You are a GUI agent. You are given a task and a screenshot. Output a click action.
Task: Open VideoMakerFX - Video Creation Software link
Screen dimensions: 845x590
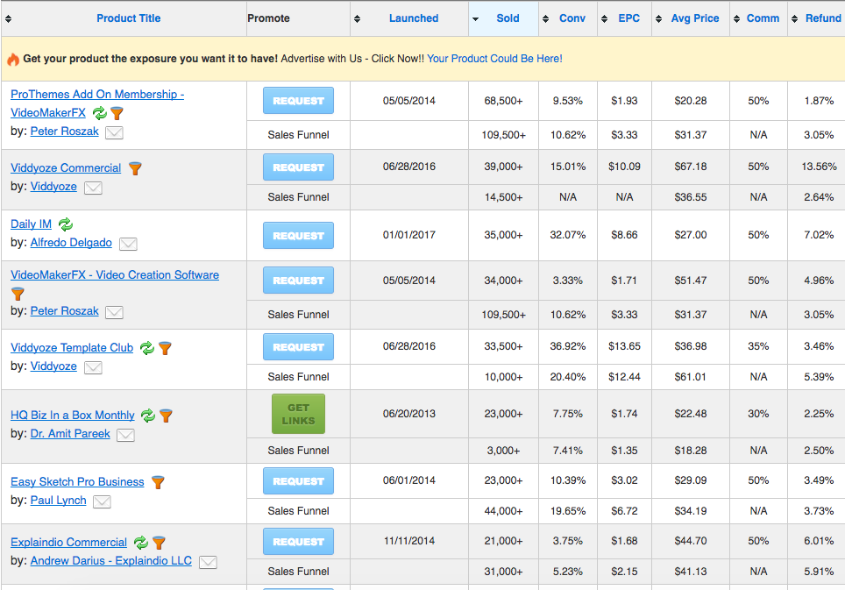tap(115, 274)
